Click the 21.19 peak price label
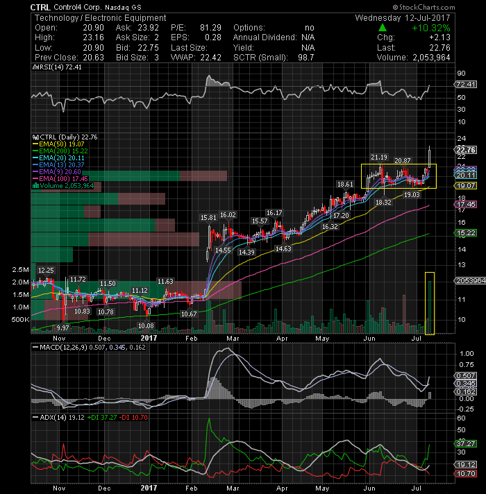486x494 pixels. [x=379, y=157]
